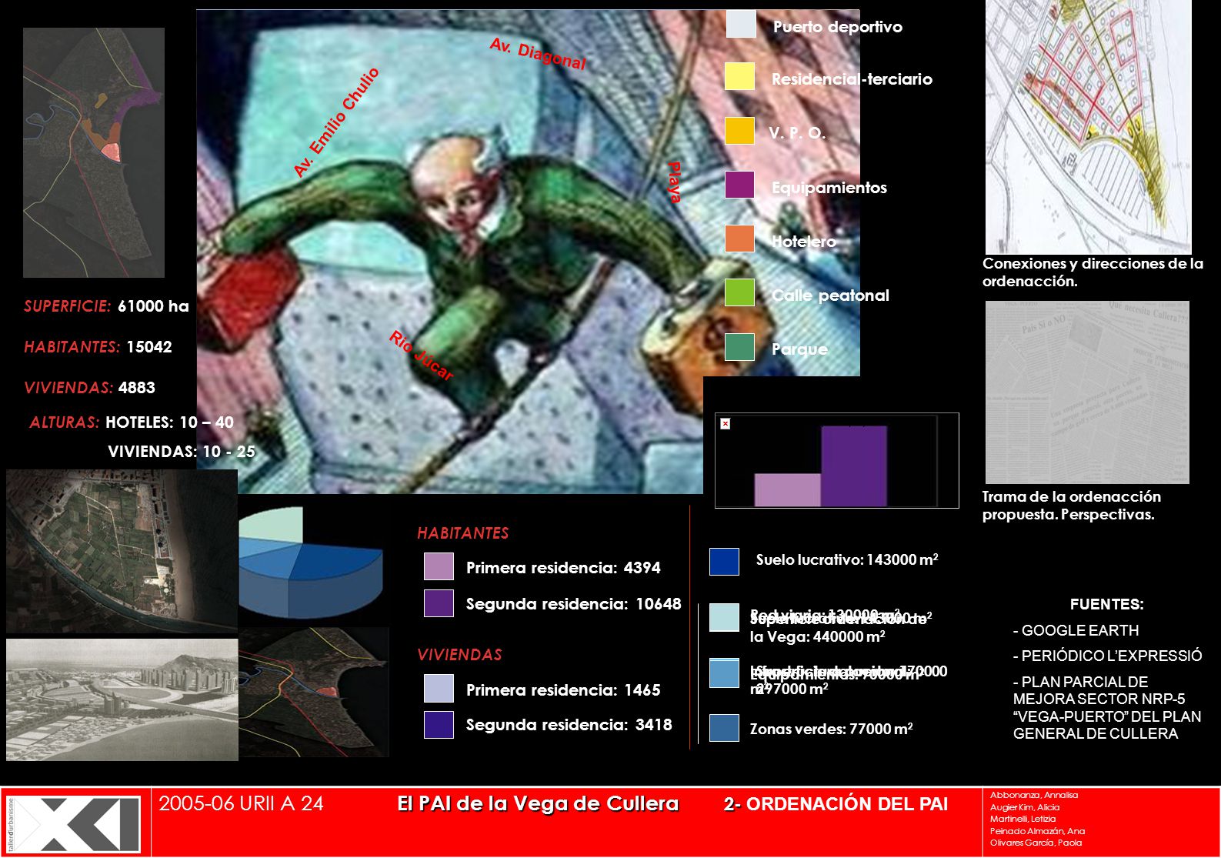The image size is (1221, 858).
Task: Open the dark coastline map beside the black-and-white photo
Action: pos(314,693)
